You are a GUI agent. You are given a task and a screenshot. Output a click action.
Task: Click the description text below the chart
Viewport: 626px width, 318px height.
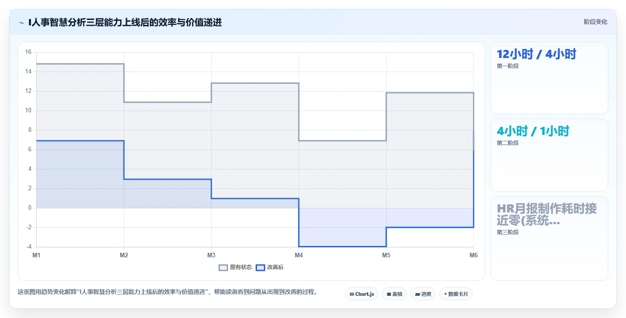coord(167,292)
